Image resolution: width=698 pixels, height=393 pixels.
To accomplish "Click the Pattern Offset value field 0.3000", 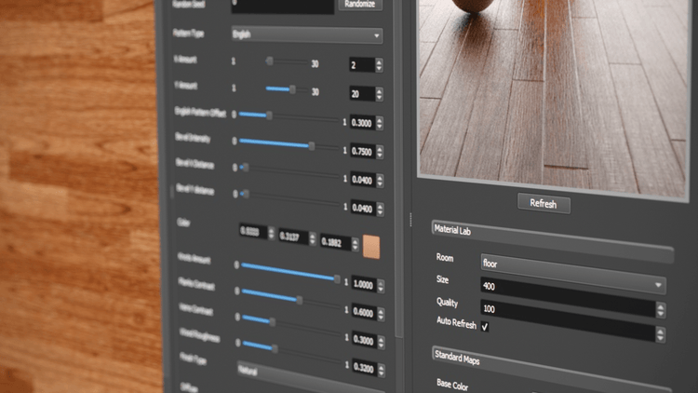I will coord(363,123).
